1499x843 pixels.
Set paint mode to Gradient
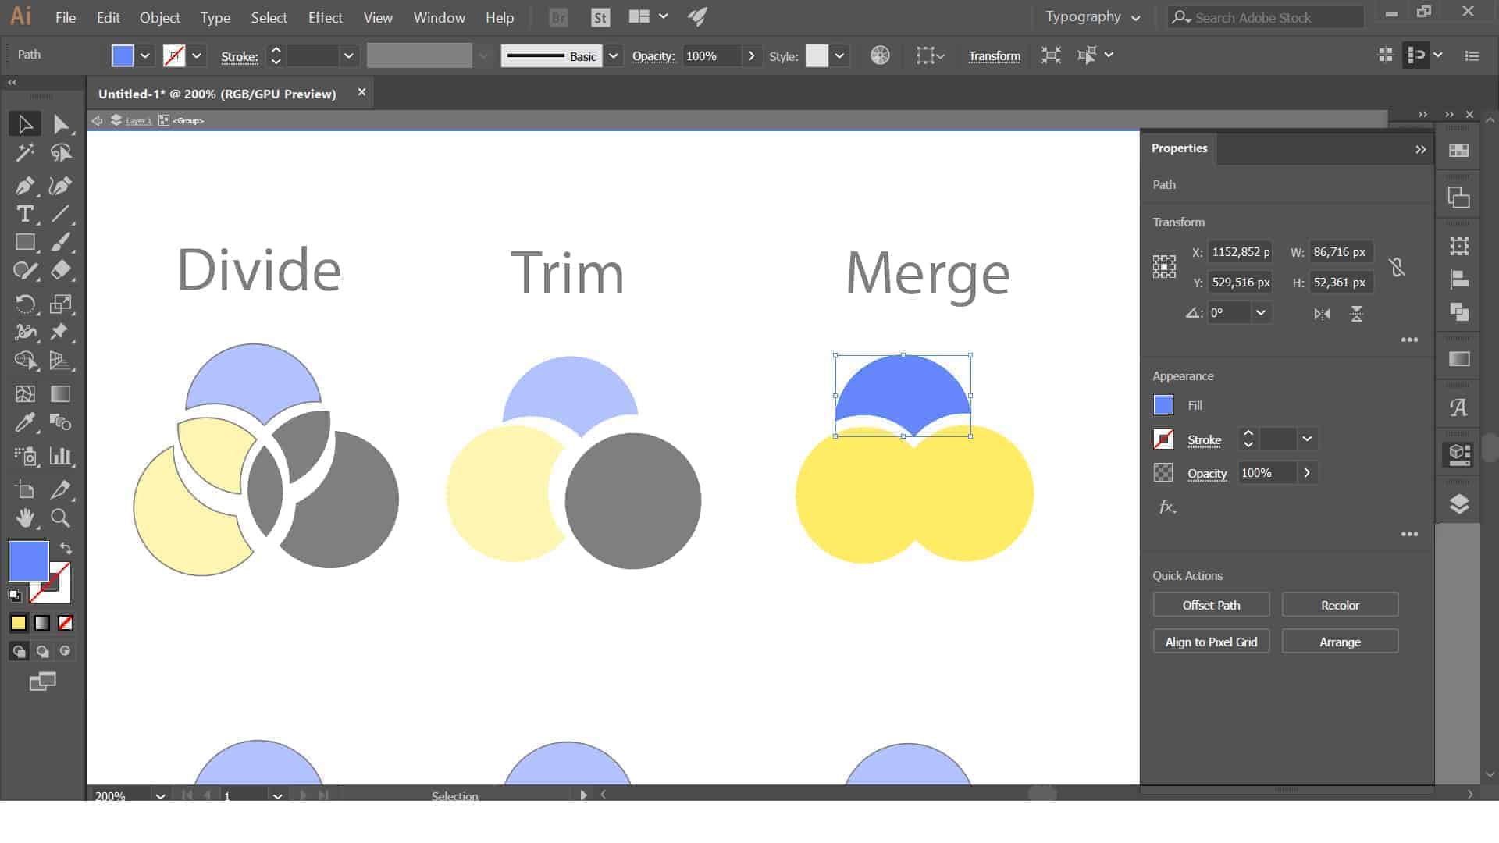(42, 623)
